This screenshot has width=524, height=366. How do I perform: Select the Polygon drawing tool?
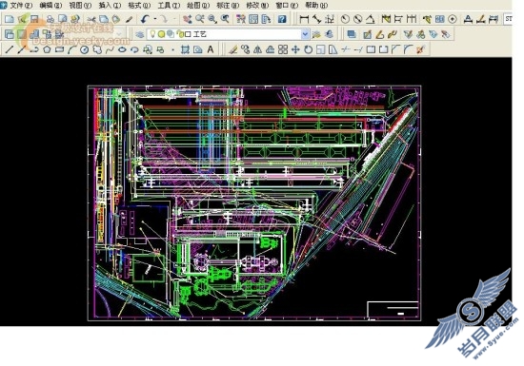click(47, 50)
